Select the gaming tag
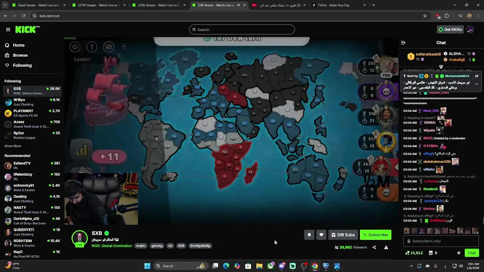484x272 pixels. point(157,246)
